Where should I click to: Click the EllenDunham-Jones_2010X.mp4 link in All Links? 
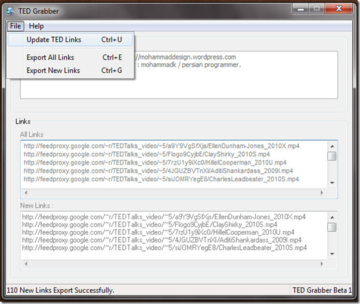coord(162,146)
